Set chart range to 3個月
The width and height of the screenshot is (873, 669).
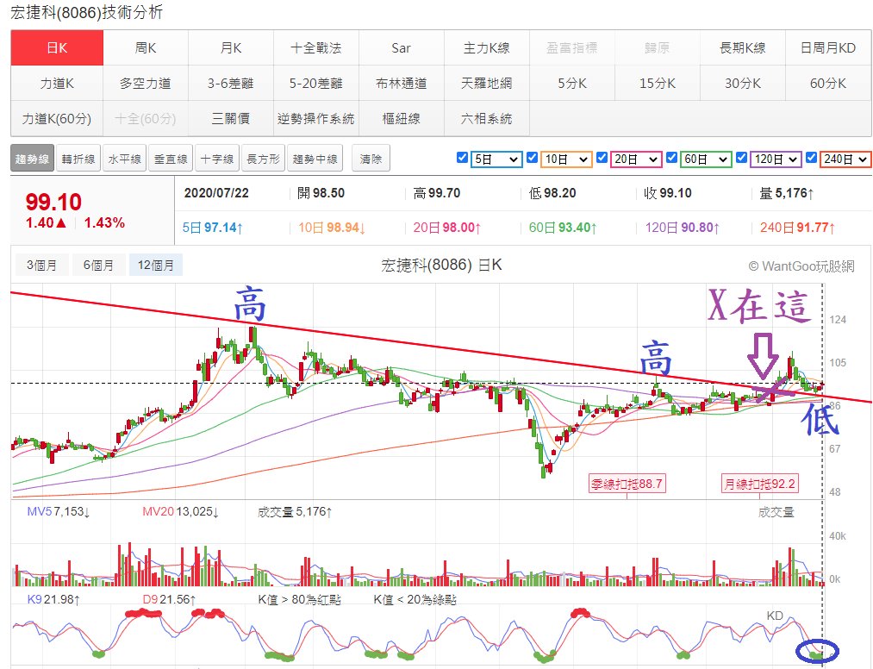click(x=41, y=266)
